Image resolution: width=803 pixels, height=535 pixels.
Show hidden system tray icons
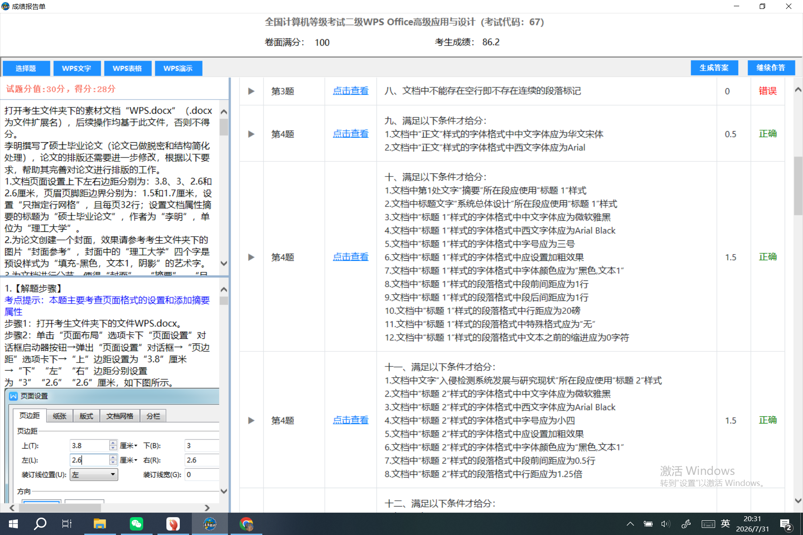tap(630, 524)
